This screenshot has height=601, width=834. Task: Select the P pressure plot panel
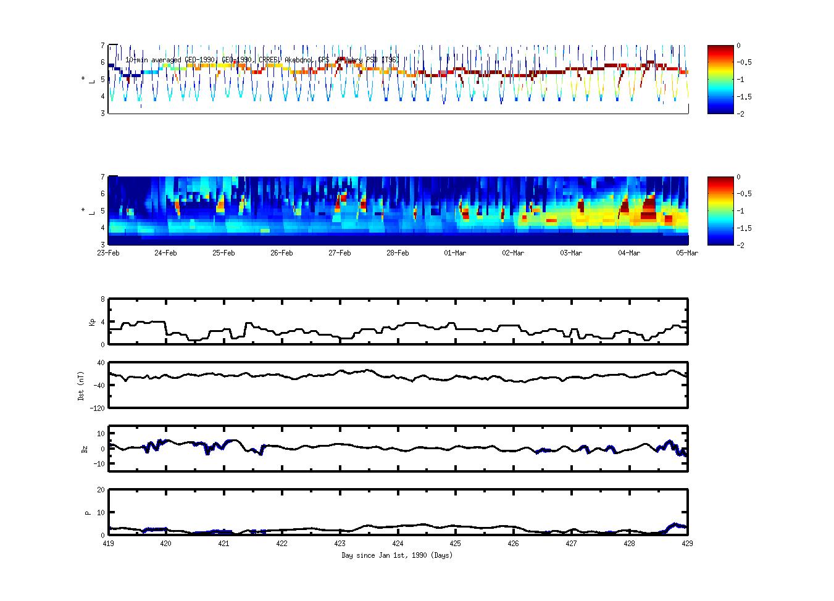pos(398,512)
